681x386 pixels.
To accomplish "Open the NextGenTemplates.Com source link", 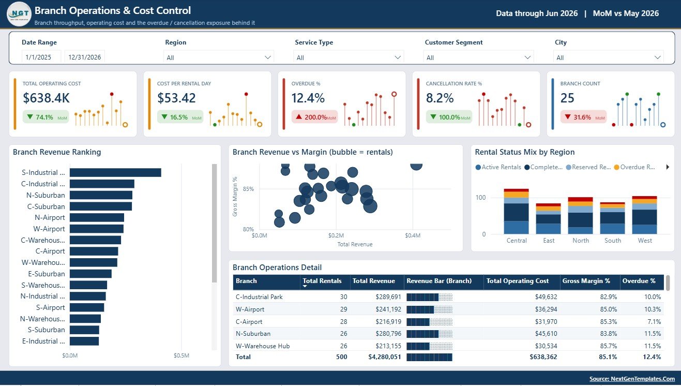I will click(632, 379).
